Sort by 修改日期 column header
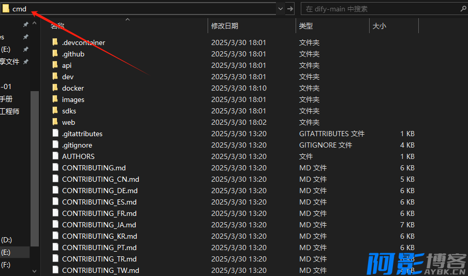 tap(225, 26)
